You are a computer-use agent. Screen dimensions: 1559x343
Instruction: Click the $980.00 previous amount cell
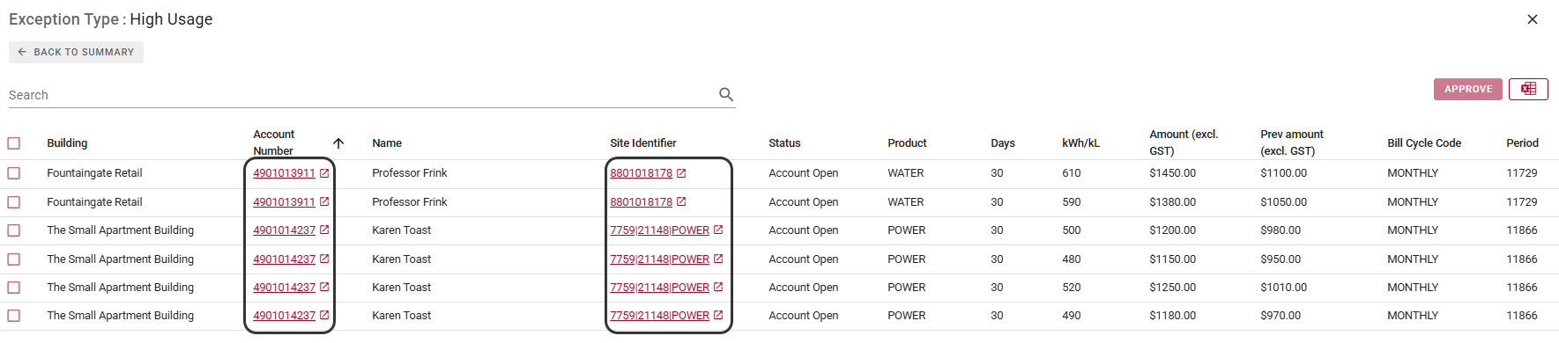click(1281, 230)
